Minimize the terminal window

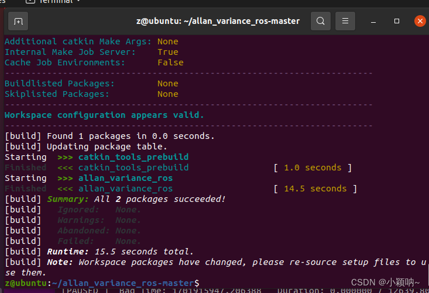click(x=373, y=21)
